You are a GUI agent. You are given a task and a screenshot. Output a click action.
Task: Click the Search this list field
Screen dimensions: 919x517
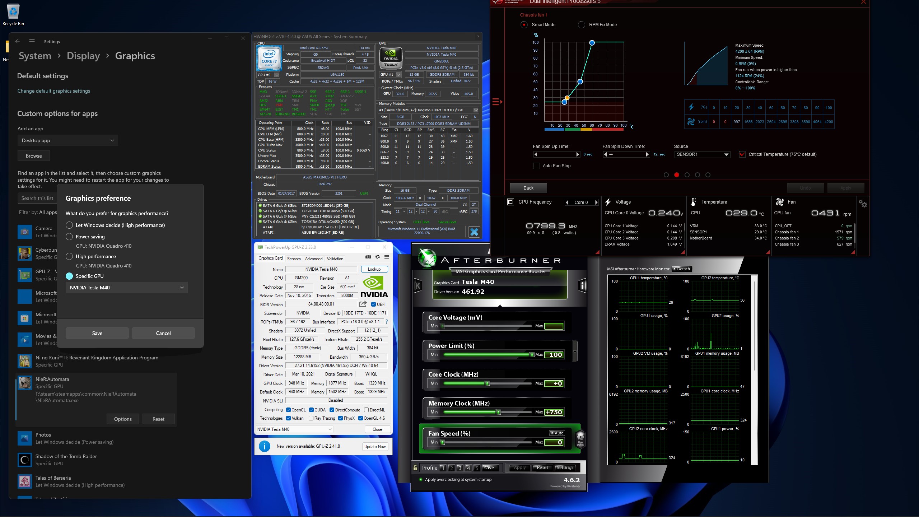coord(37,198)
